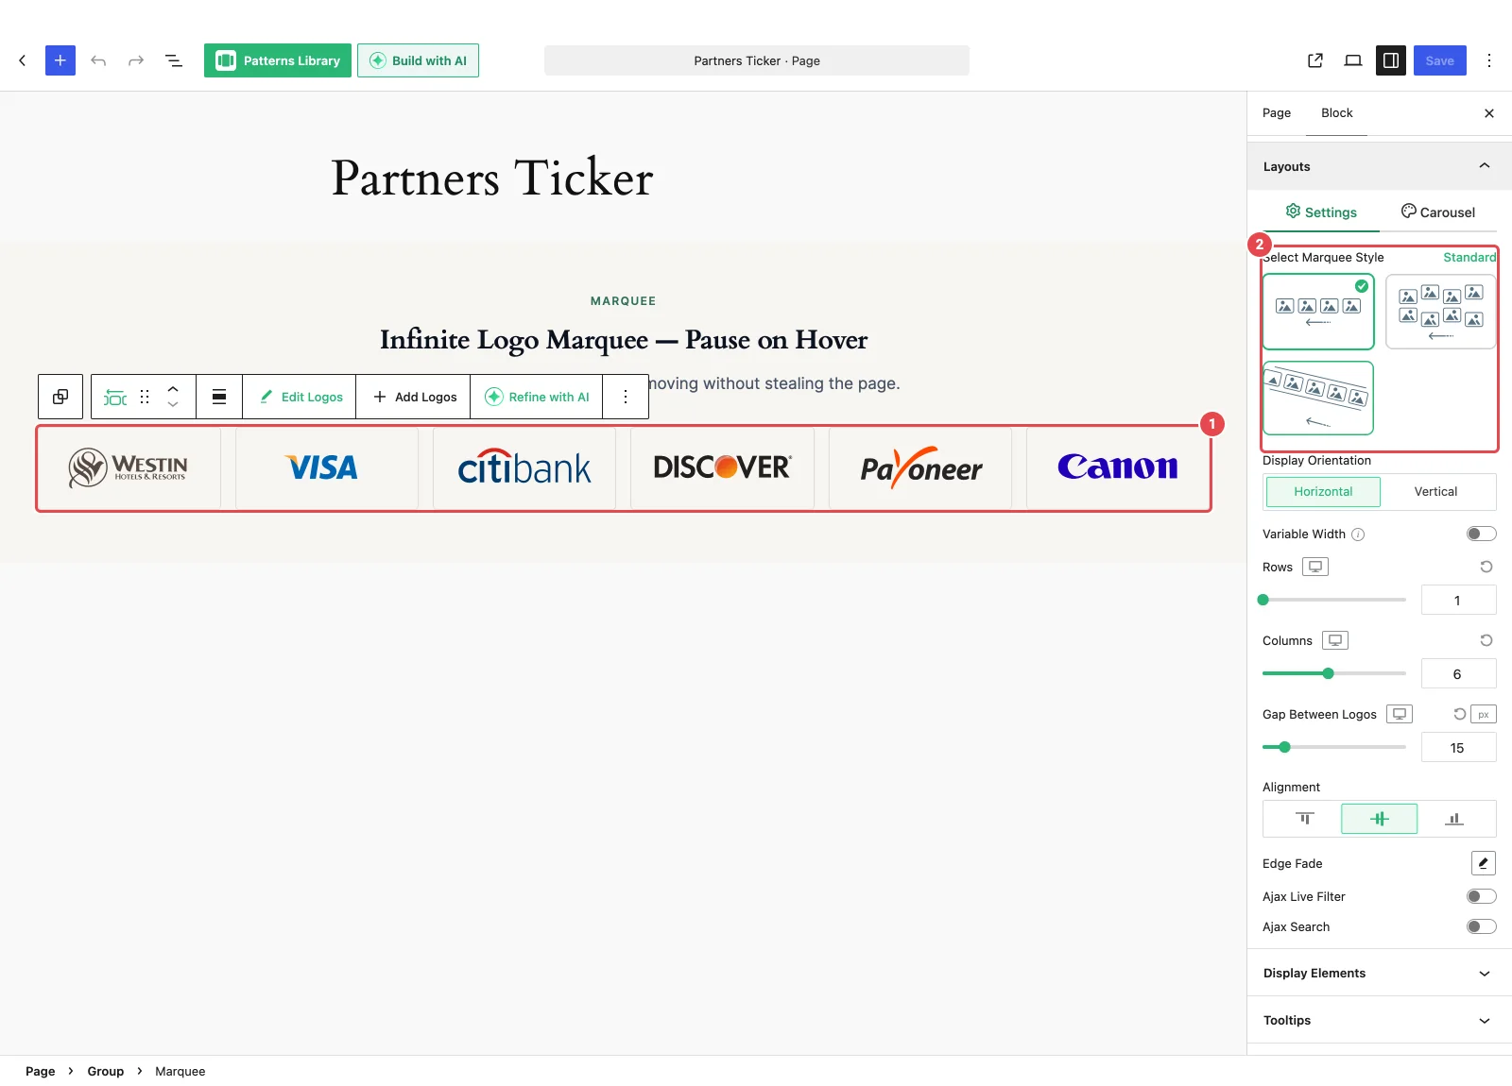This screenshot has width=1512, height=1086.
Task: Open the document overview list
Action: pyautogui.click(x=174, y=60)
